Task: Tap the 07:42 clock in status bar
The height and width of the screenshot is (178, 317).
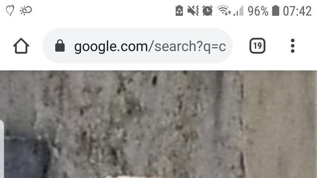Action: 297,11
